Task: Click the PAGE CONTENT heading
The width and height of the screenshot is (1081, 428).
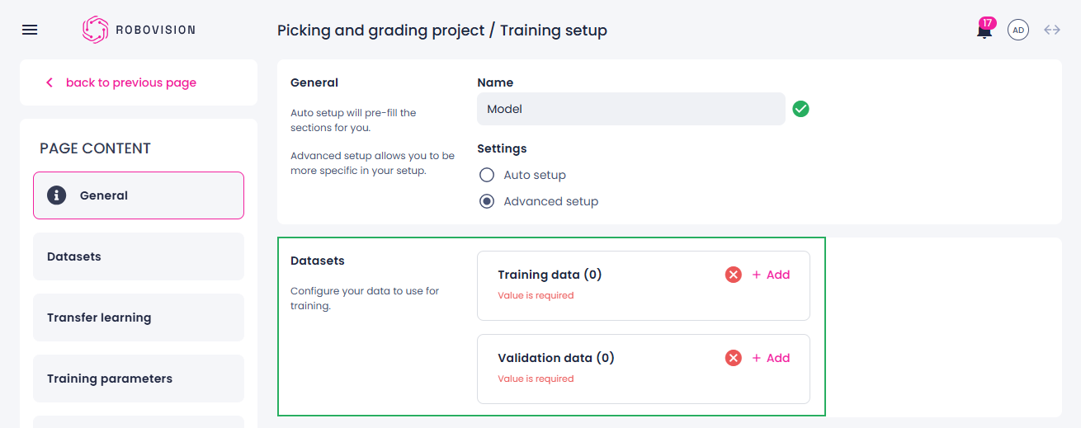Action: coord(95,148)
